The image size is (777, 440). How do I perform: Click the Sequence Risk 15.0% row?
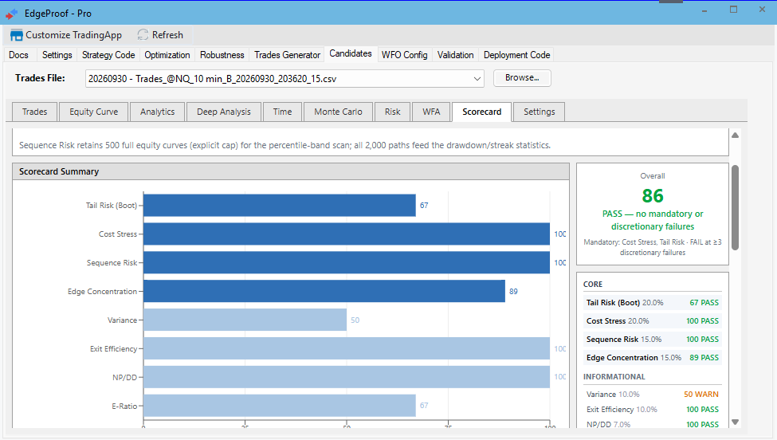click(652, 340)
